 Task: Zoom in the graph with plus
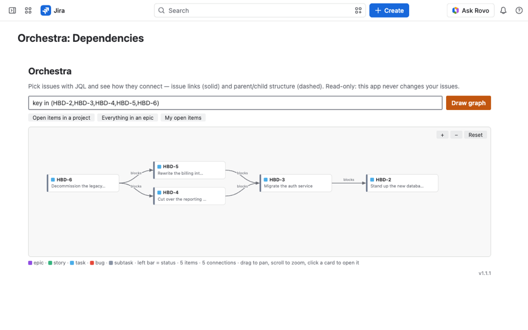coord(442,135)
